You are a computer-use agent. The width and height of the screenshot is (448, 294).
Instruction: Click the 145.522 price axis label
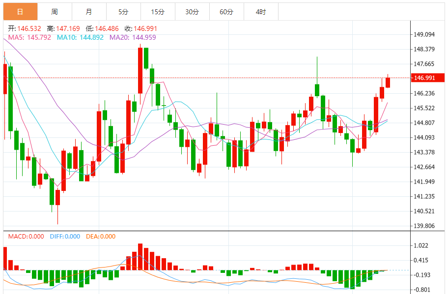pos(424,108)
